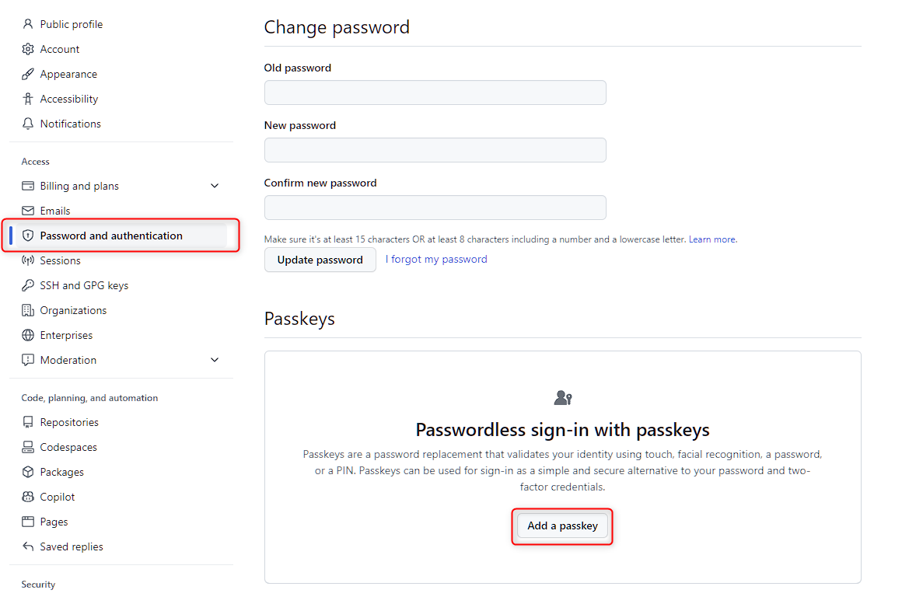Image resolution: width=902 pixels, height=597 pixels.
Task: Click the Emails envelope icon
Action: [27, 211]
